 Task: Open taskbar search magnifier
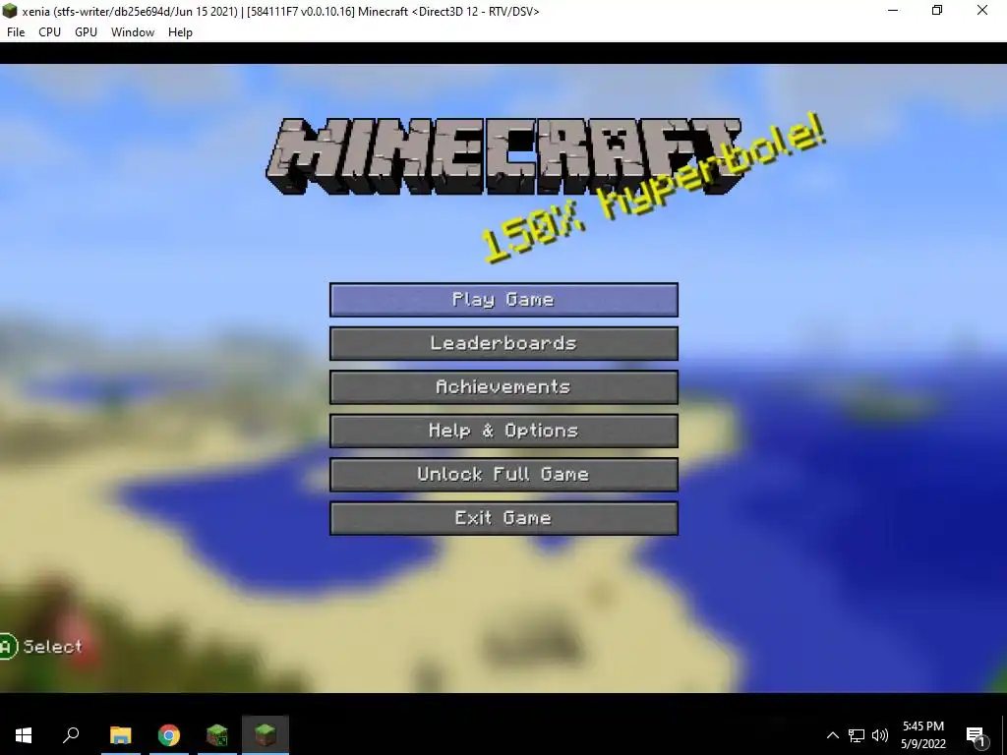(x=71, y=735)
